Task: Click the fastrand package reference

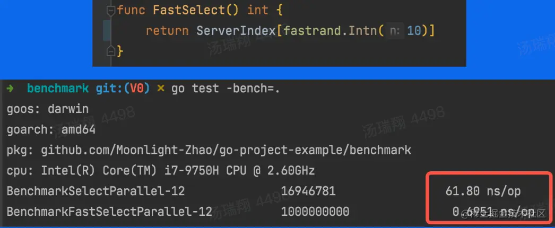Action: [313, 31]
